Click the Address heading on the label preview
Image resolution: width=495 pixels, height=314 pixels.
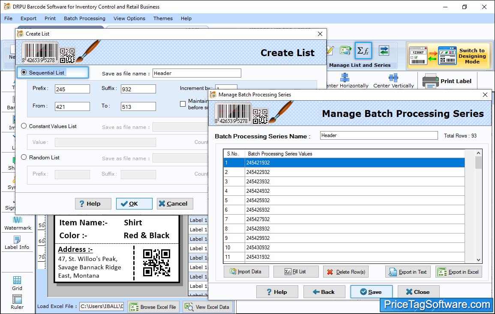[x=75, y=249]
